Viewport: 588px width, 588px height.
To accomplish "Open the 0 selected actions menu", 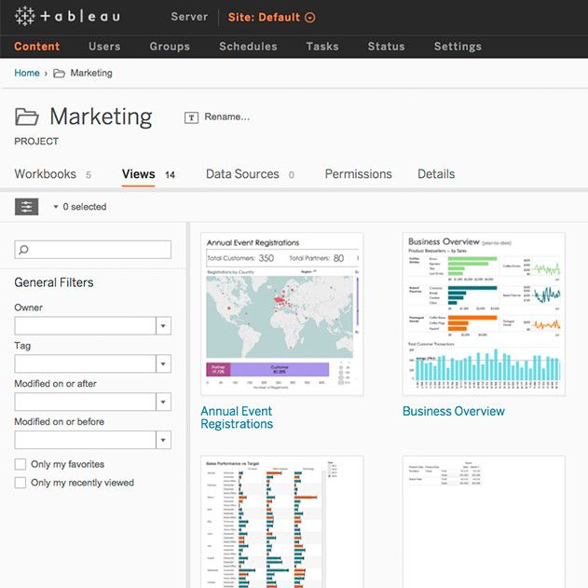I will tap(79, 207).
